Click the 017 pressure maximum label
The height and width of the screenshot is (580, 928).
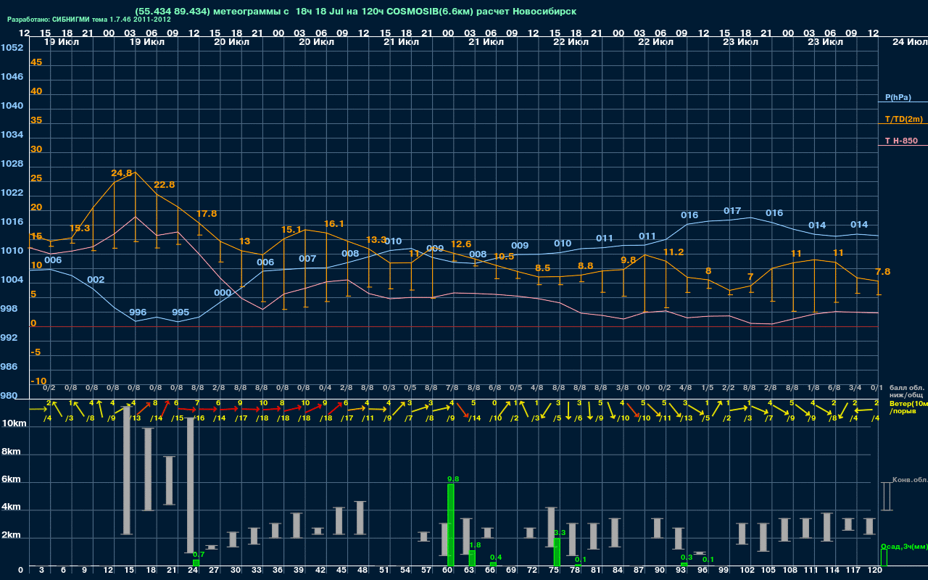tap(732, 211)
